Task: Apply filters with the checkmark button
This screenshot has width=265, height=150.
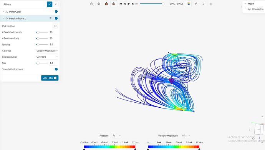Action: (50, 4)
